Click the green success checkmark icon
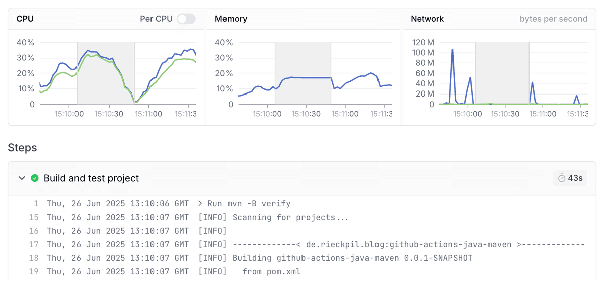 click(x=35, y=178)
